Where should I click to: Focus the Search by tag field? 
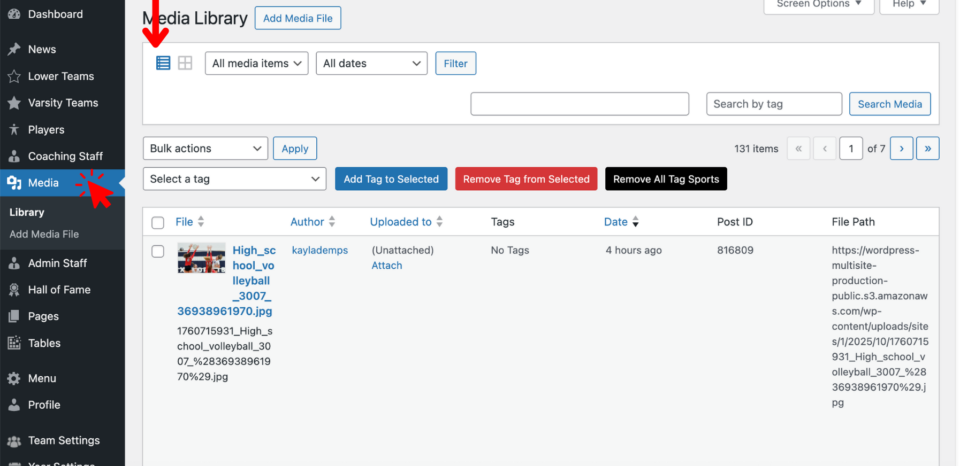pos(773,104)
